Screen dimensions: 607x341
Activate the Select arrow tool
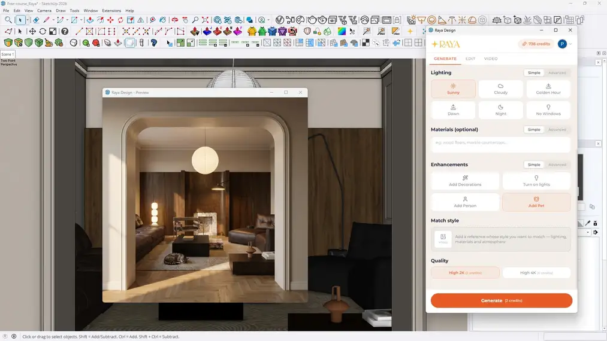[20, 20]
